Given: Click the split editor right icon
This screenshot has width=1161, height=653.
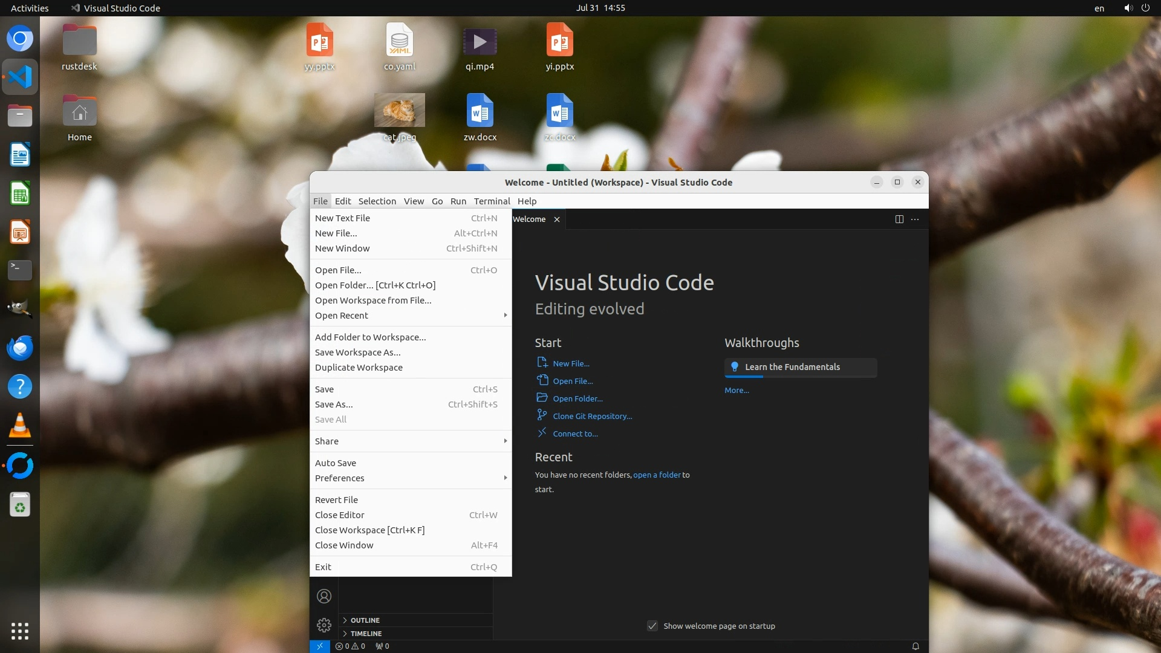Looking at the screenshot, I should (899, 219).
